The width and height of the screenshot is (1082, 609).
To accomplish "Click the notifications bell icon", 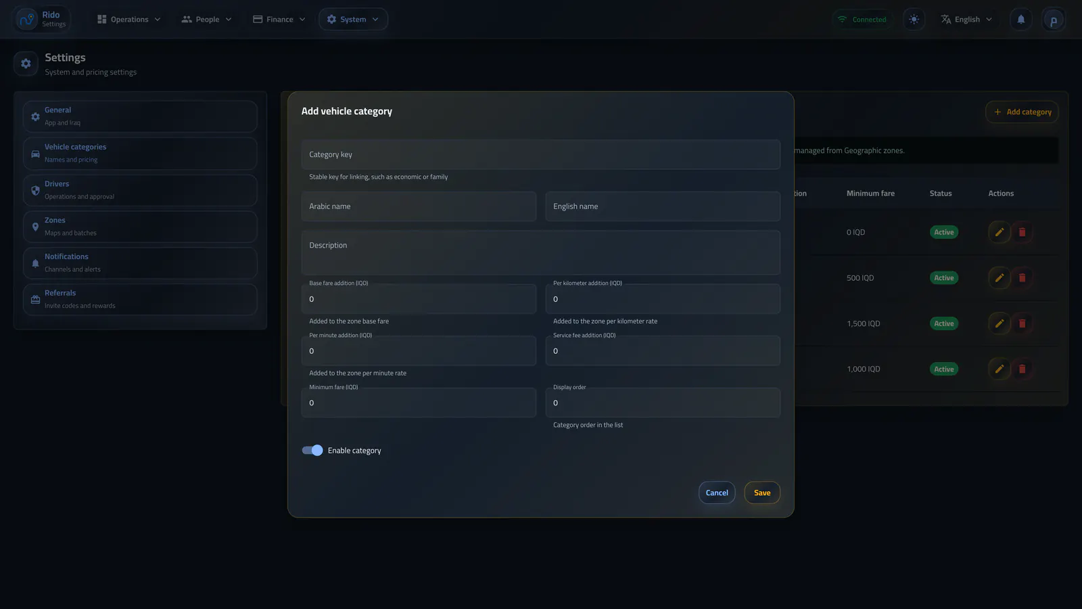I will pyautogui.click(x=1021, y=20).
